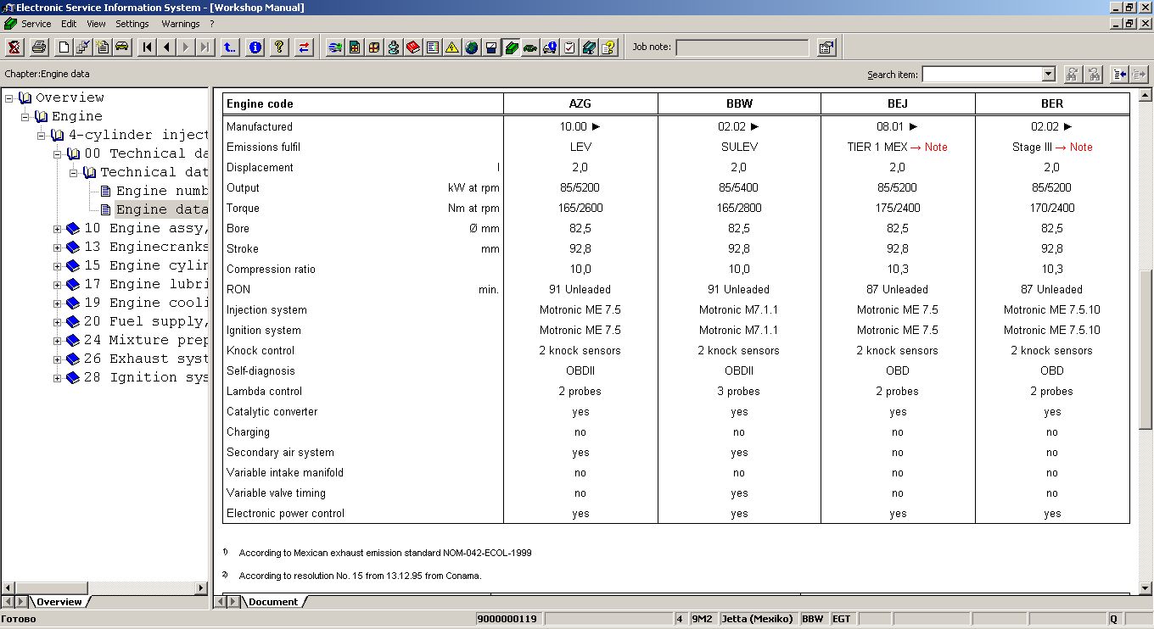Click the yellow question mark help icon
Screen dimensions: 1154x629
[279, 47]
